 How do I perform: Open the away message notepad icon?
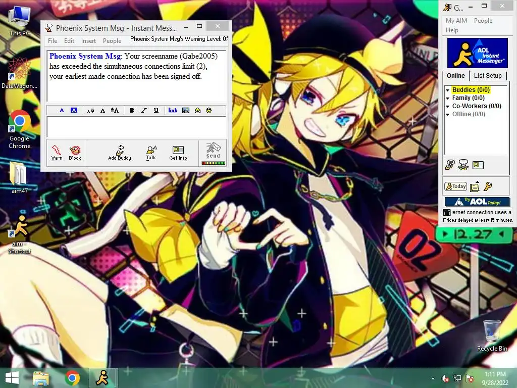point(475,186)
